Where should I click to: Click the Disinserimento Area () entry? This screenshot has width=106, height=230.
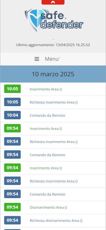click(x=48, y=207)
